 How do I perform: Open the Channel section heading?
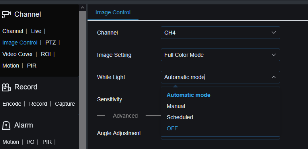(27, 15)
